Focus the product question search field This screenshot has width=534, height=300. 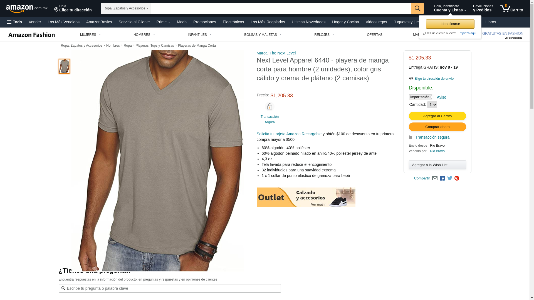click(170, 288)
